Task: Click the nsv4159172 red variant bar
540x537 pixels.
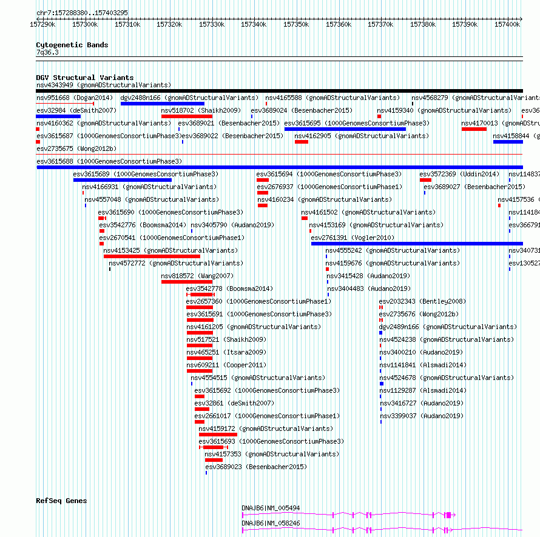Action: tap(218, 435)
